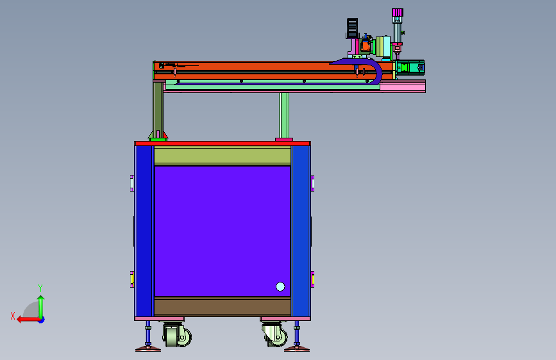The height and width of the screenshot is (360, 556).
Task: Select the upper left cabinet hinge
Action: (x=132, y=183)
